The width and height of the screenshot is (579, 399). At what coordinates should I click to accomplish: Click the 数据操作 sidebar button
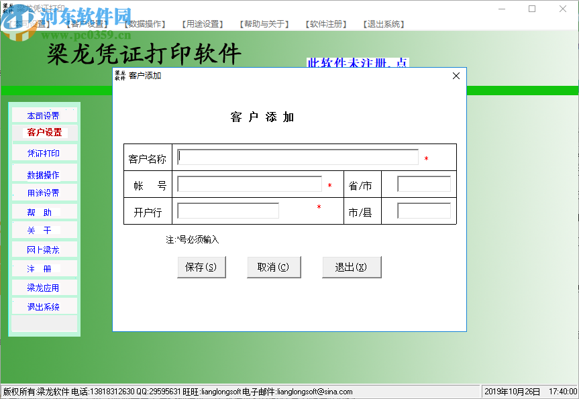pyautogui.click(x=44, y=174)
